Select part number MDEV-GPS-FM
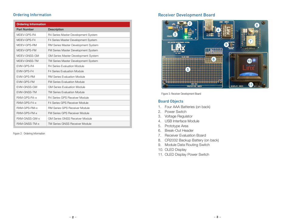 tap(26, 50)
